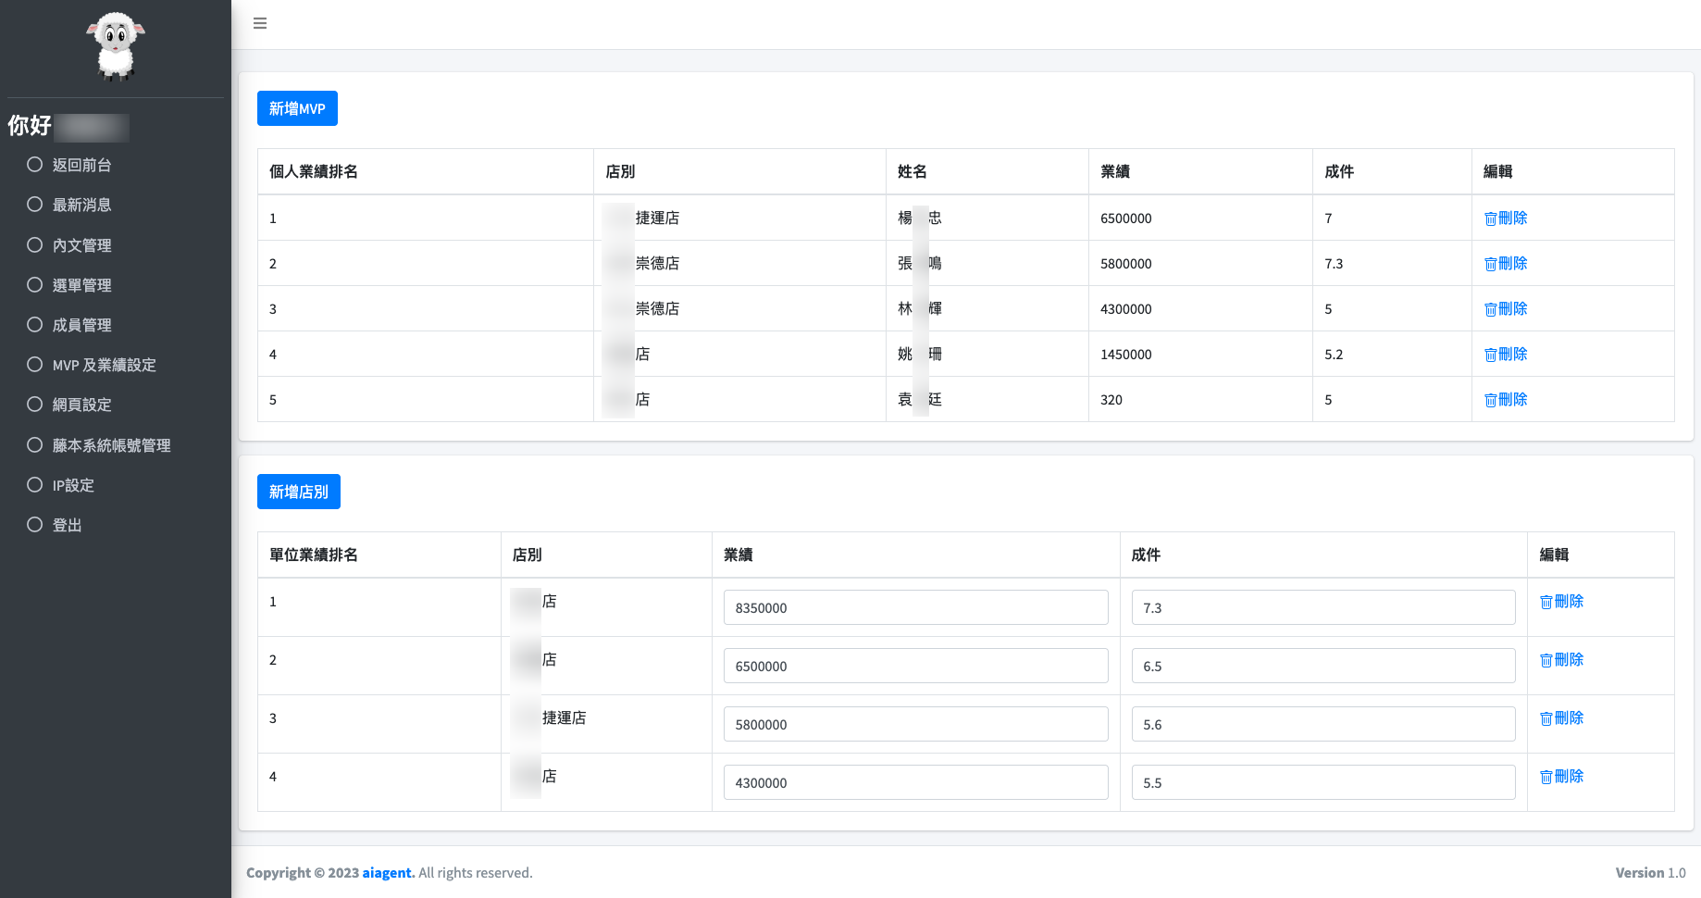
Task: Open 最新消息 in the sidebar
Action: tap(81, 205)
